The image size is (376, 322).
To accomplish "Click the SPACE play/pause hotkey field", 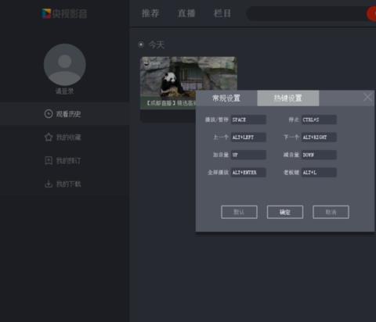I will coord(248,120).
